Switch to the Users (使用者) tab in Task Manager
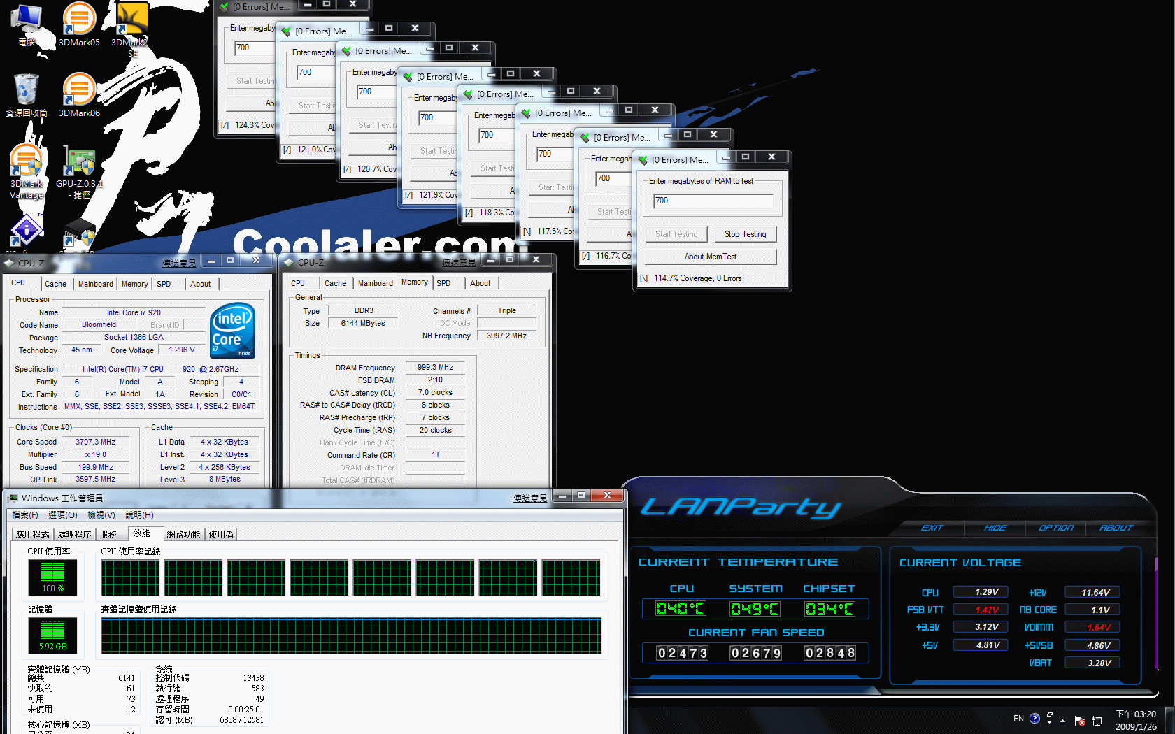Viewport: 1175px width, 734px height. (x=222, y=534)
